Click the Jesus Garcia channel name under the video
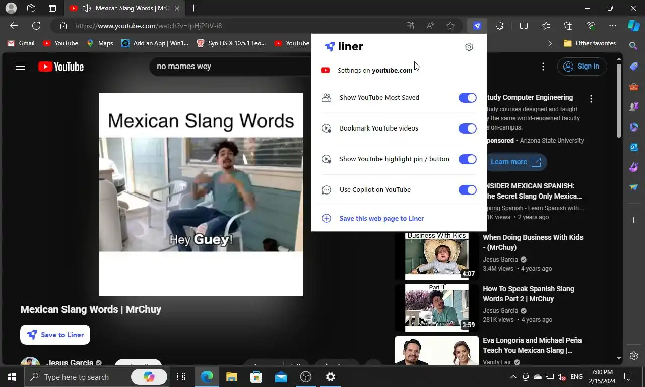The image size is (645, 387). (x=70, y=362)
